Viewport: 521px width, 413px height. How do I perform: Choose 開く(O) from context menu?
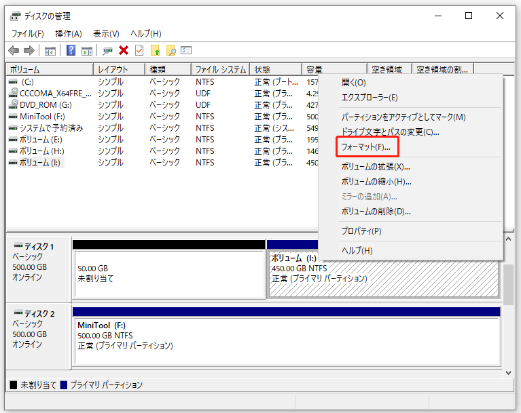pyautogui.click(x=411, y=83)
